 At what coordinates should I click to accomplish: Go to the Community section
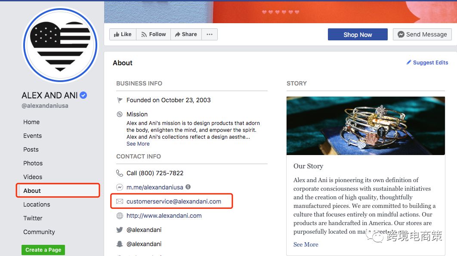39,232
